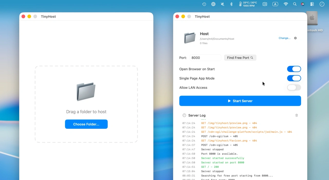This screenshot has width=329, height=180.
Task: Click the folder icon in the drop zone
Action: (86, 92)
